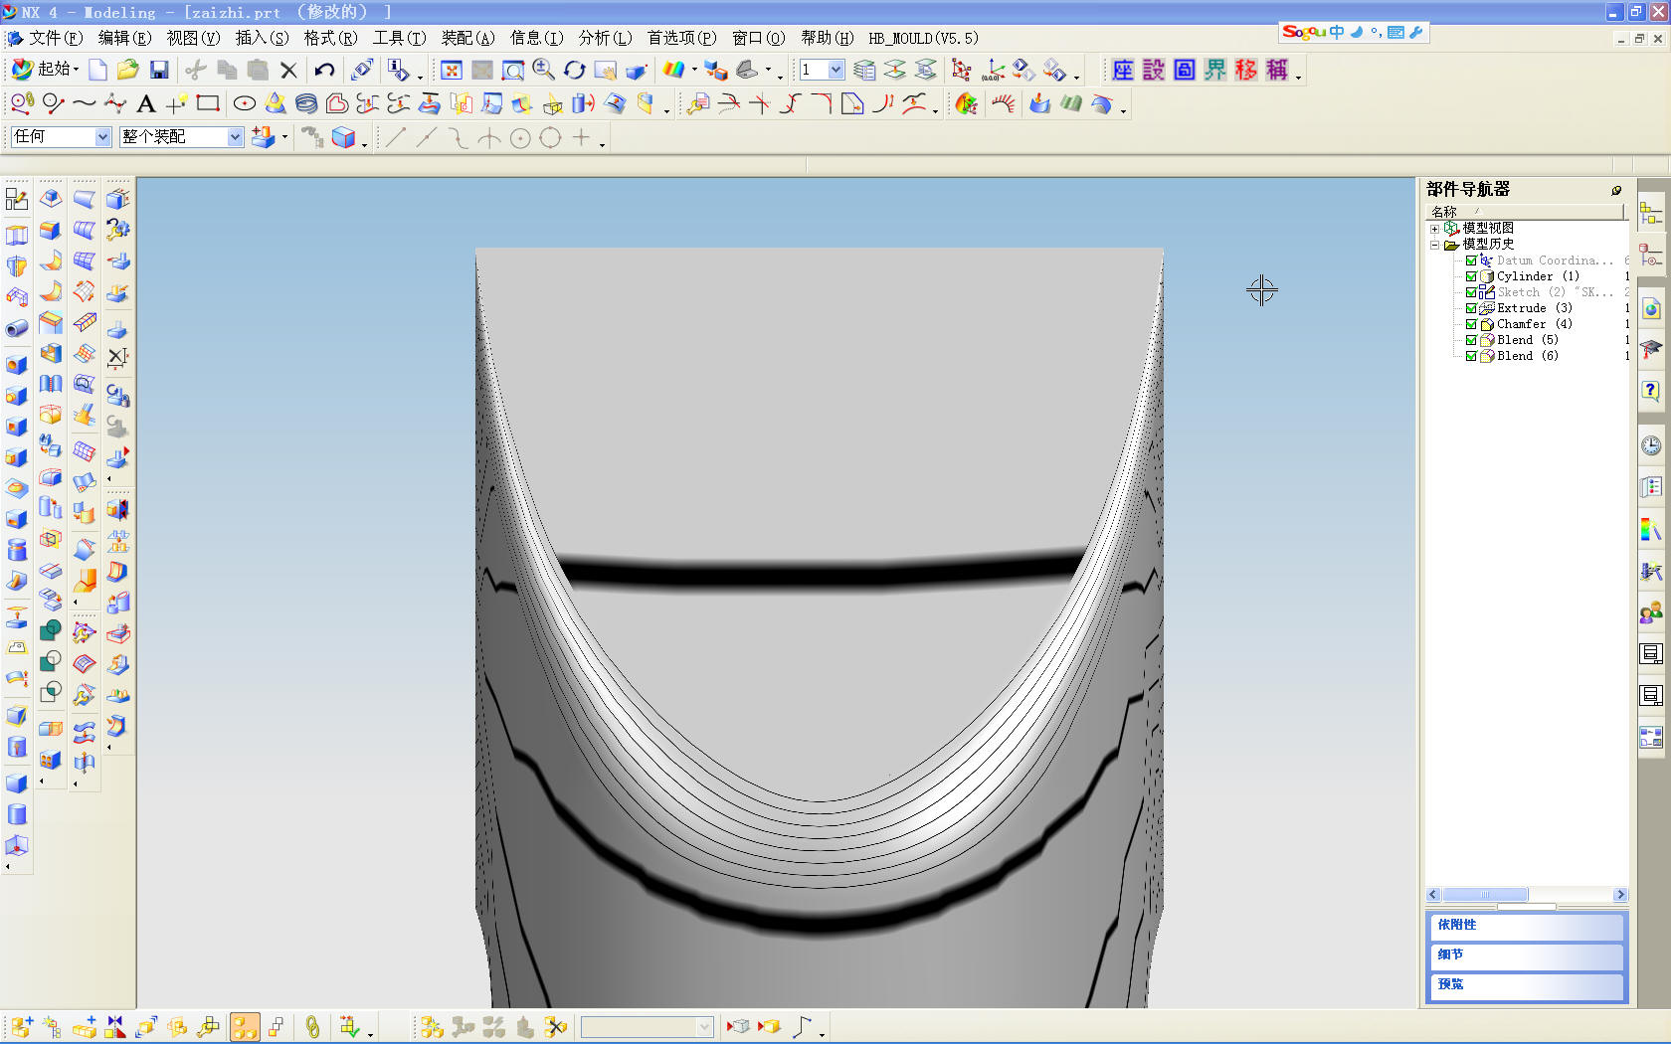Select the Rotate view icon
This screenshot has width=1671, height=1044.
click(x=574, y=70)
